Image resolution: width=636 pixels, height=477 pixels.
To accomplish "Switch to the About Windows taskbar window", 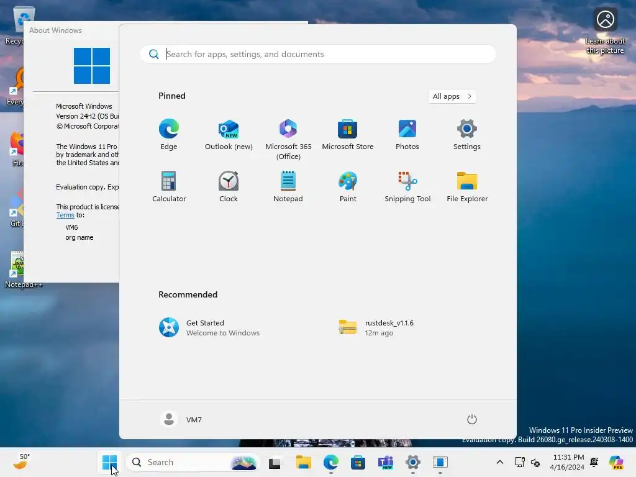I will [x=440, y=462].
